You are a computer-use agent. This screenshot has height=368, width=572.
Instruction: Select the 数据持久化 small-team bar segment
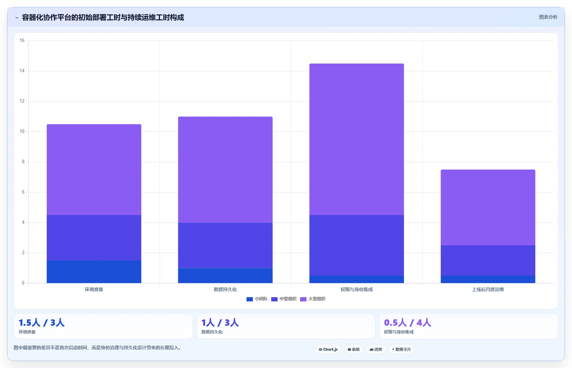tap(225, 276)
